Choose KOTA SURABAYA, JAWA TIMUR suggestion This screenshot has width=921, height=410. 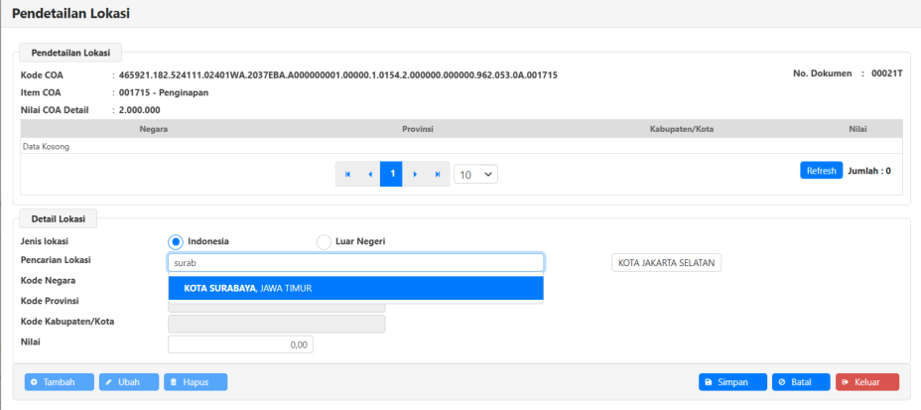[356, 289]
